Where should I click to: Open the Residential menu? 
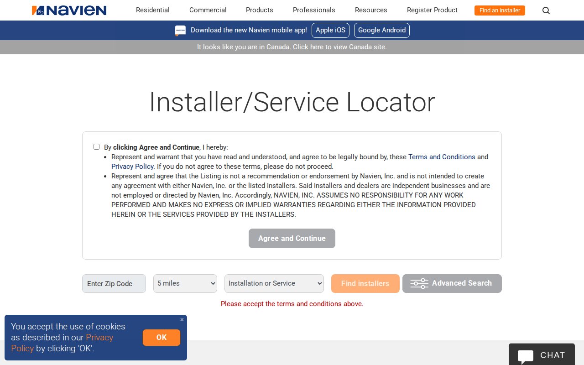click(x=152, y=10)
